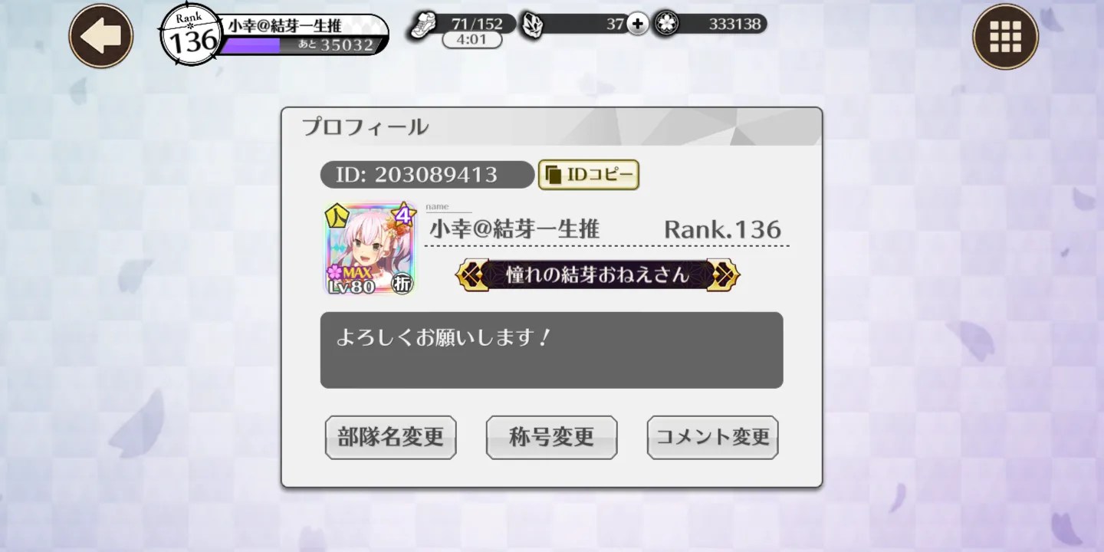Tap the Rank 136 badge
1104x552 pixels.
[190, 35]
